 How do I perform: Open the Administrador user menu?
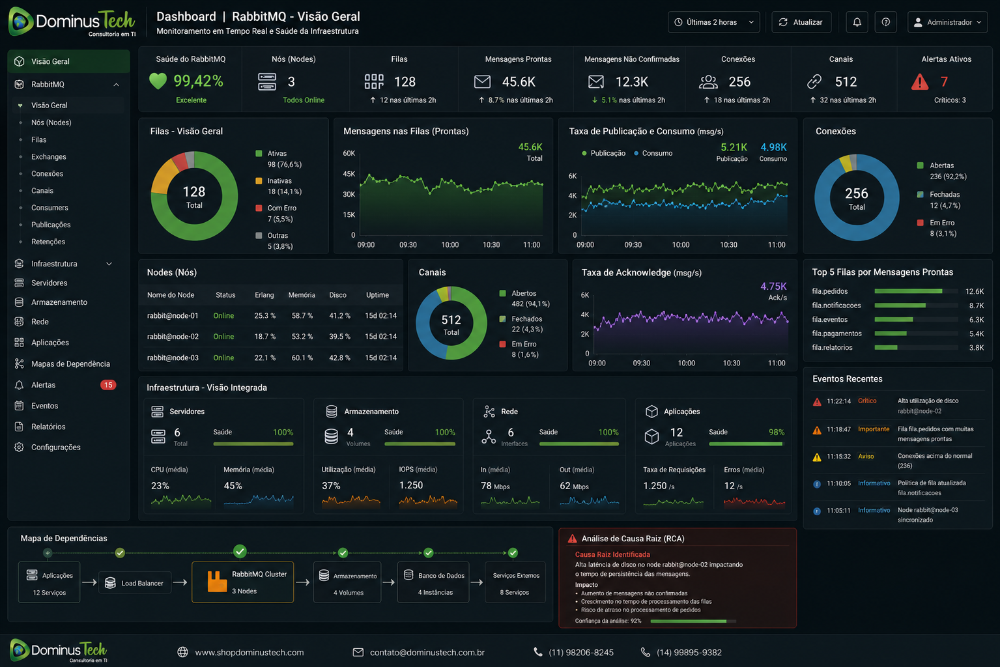click(947, 22)
